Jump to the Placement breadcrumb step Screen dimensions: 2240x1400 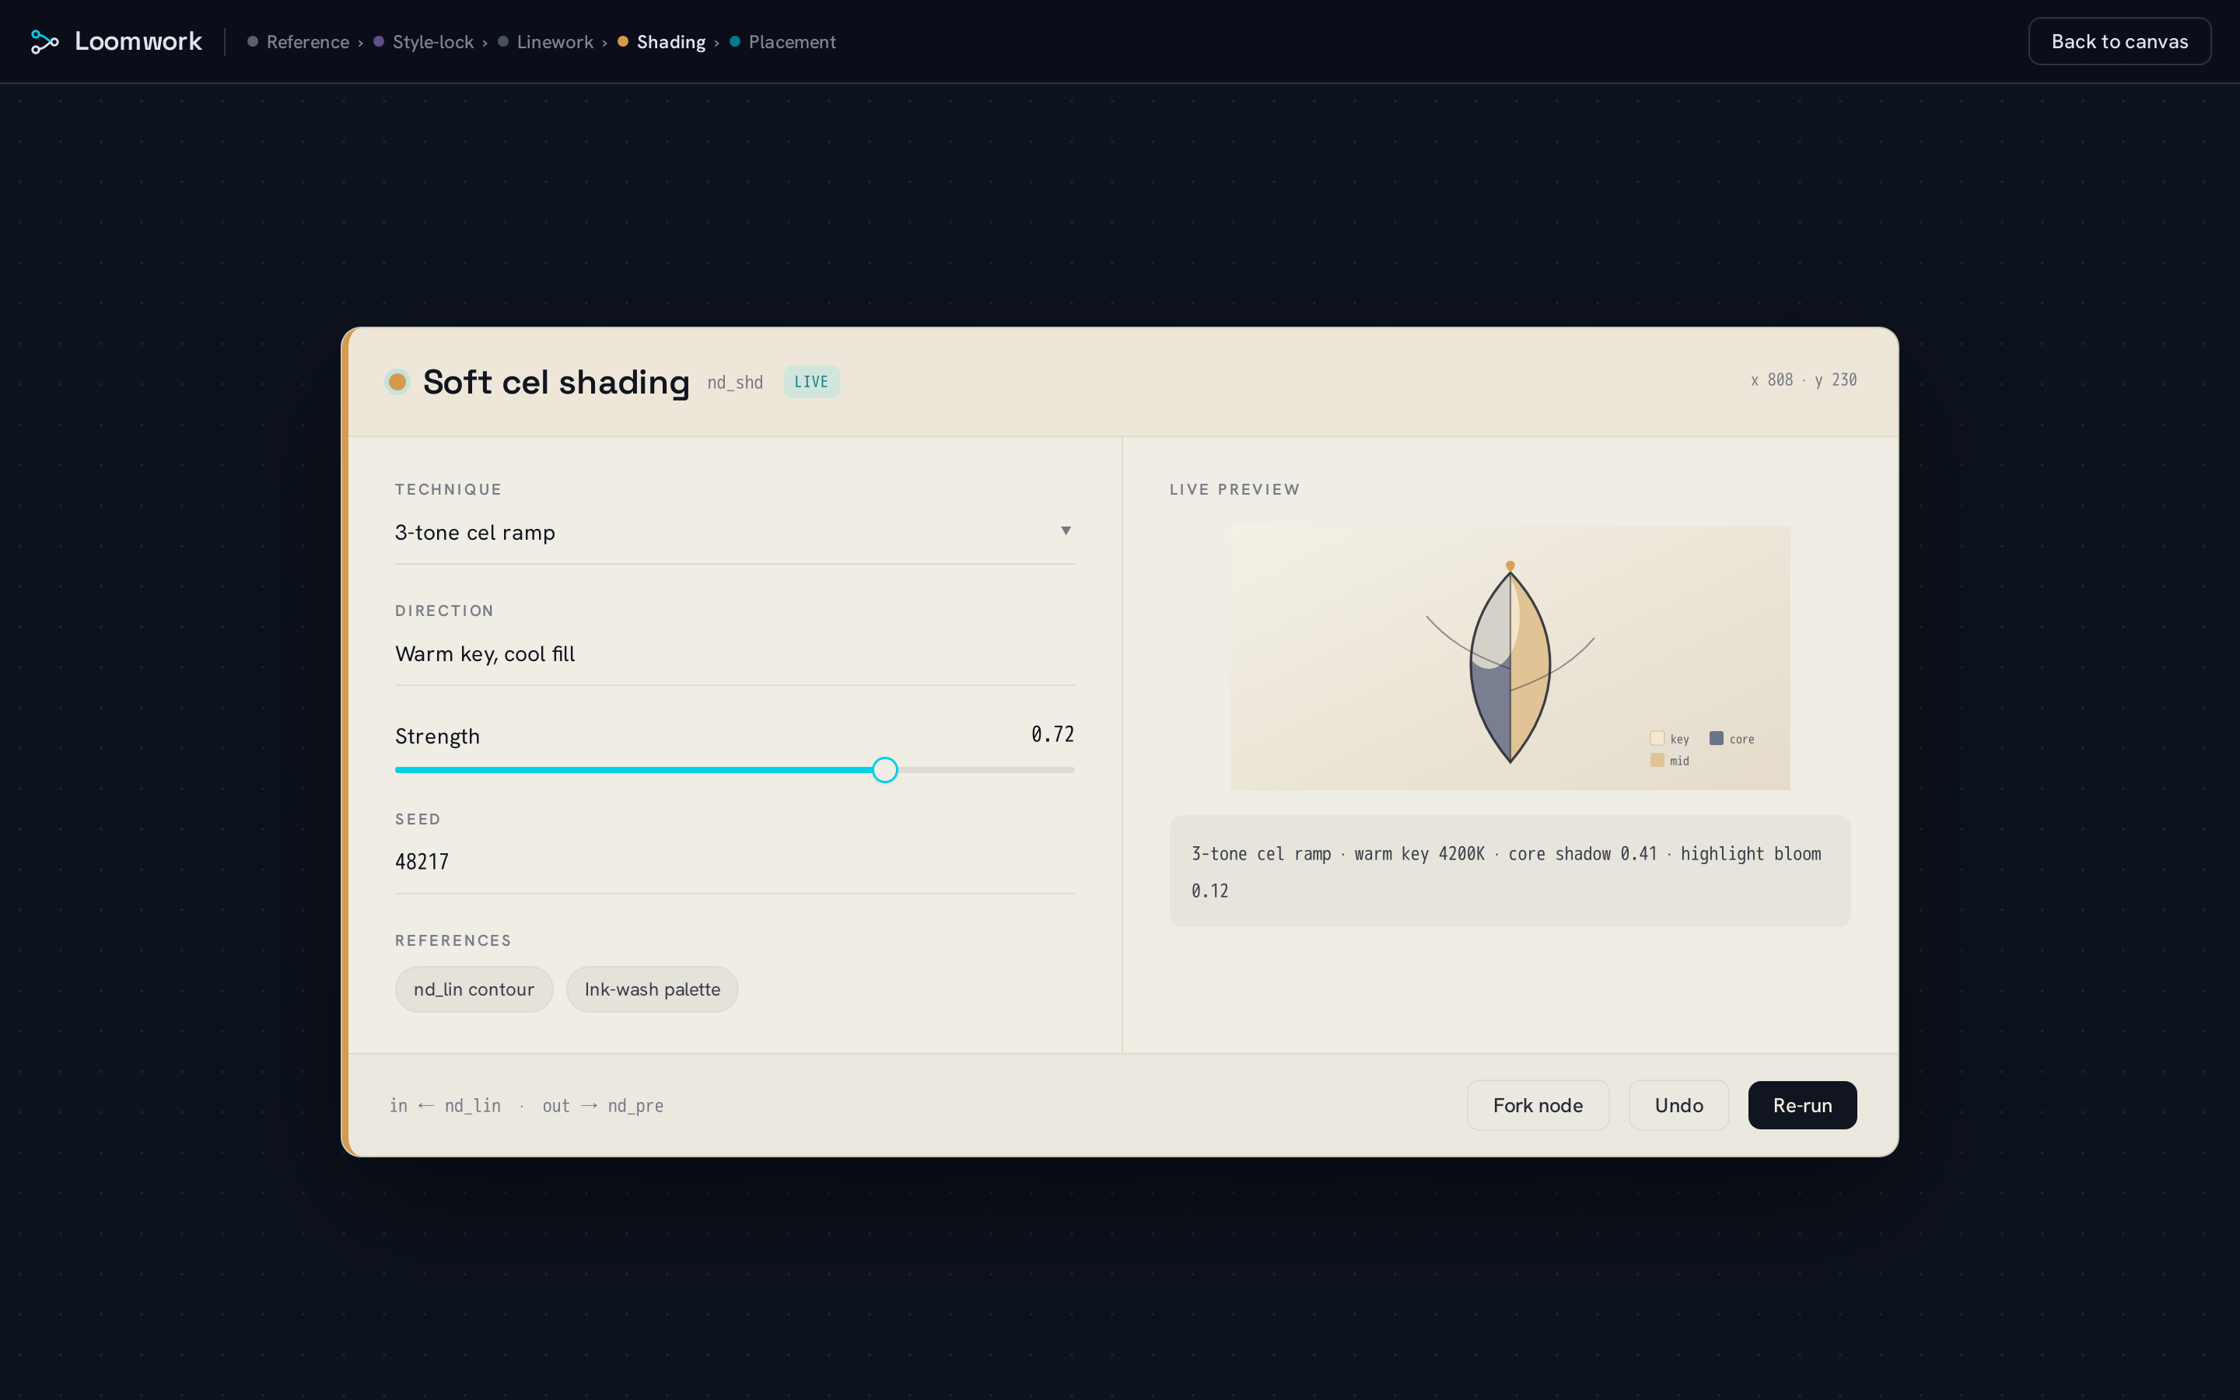coord(783,42)
